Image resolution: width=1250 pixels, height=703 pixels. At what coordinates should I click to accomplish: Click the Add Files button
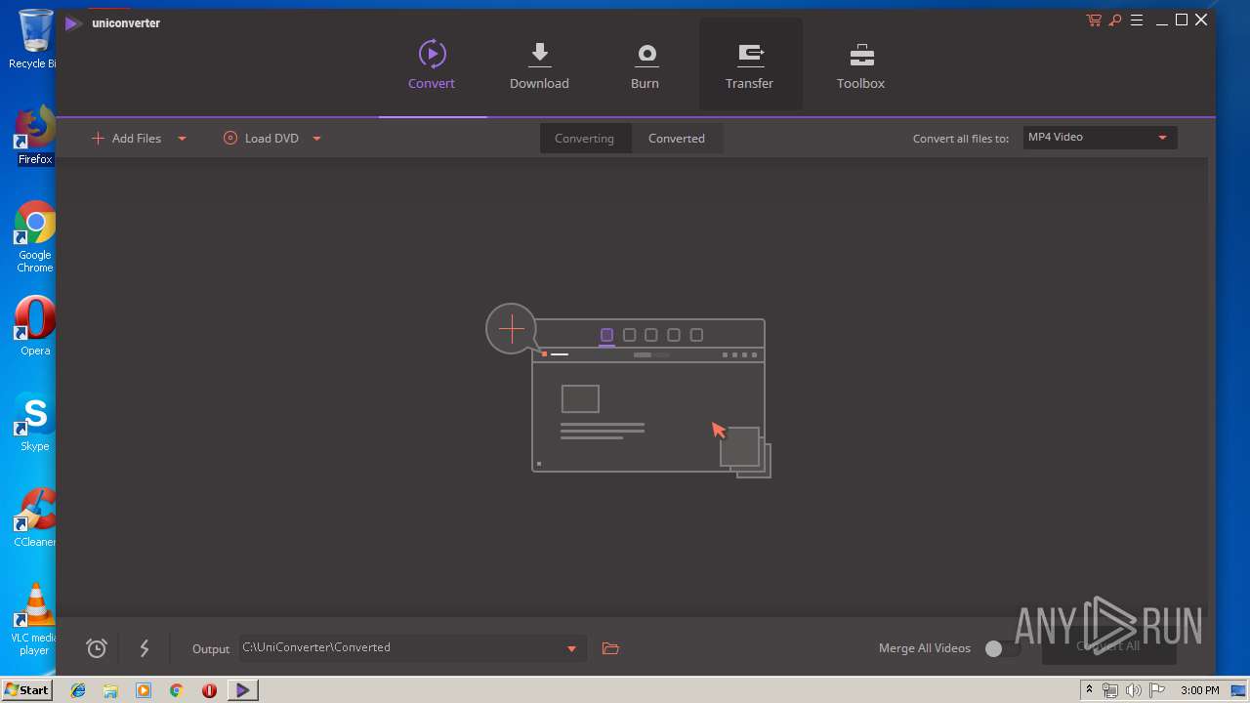coord(127,139)
